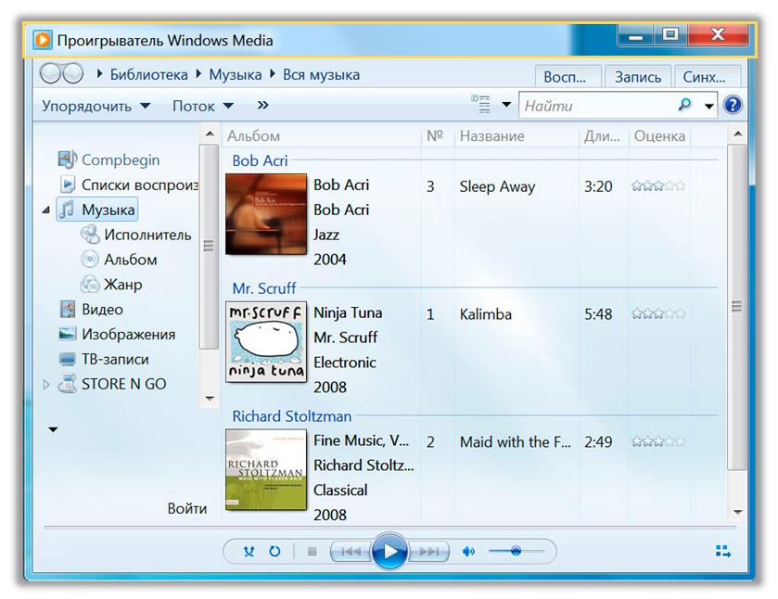Open the Compbegin library entry

pos(108,159)
